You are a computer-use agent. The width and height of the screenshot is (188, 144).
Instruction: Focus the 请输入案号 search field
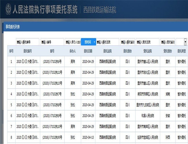(52, 42)
